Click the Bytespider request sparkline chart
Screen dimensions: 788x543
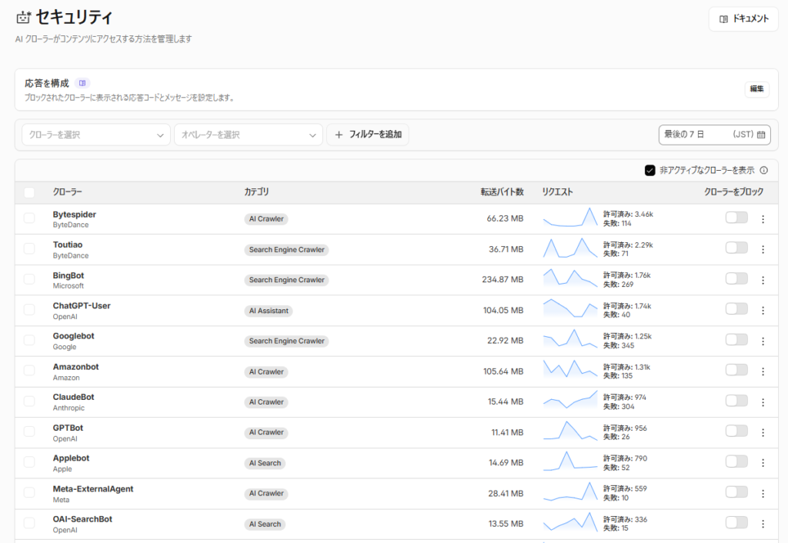click(570, 218)
